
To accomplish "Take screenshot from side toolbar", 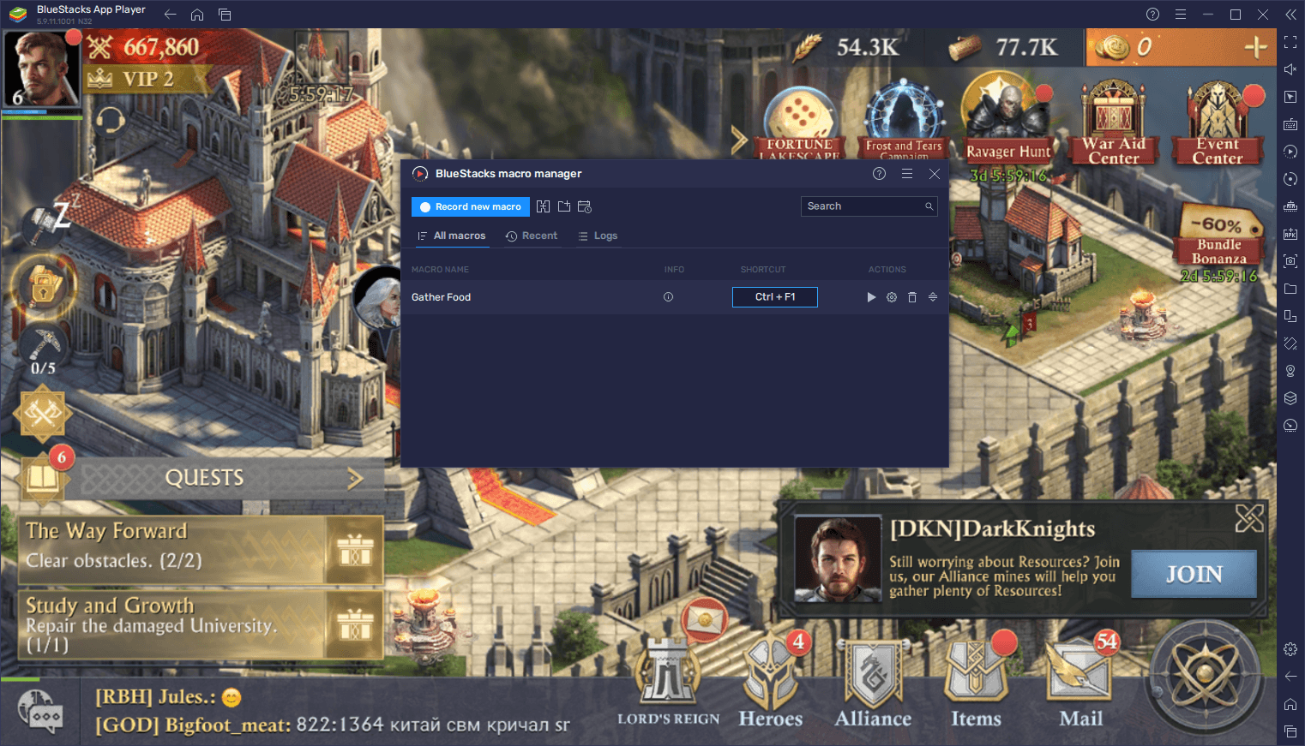I will click(1290, 261).
